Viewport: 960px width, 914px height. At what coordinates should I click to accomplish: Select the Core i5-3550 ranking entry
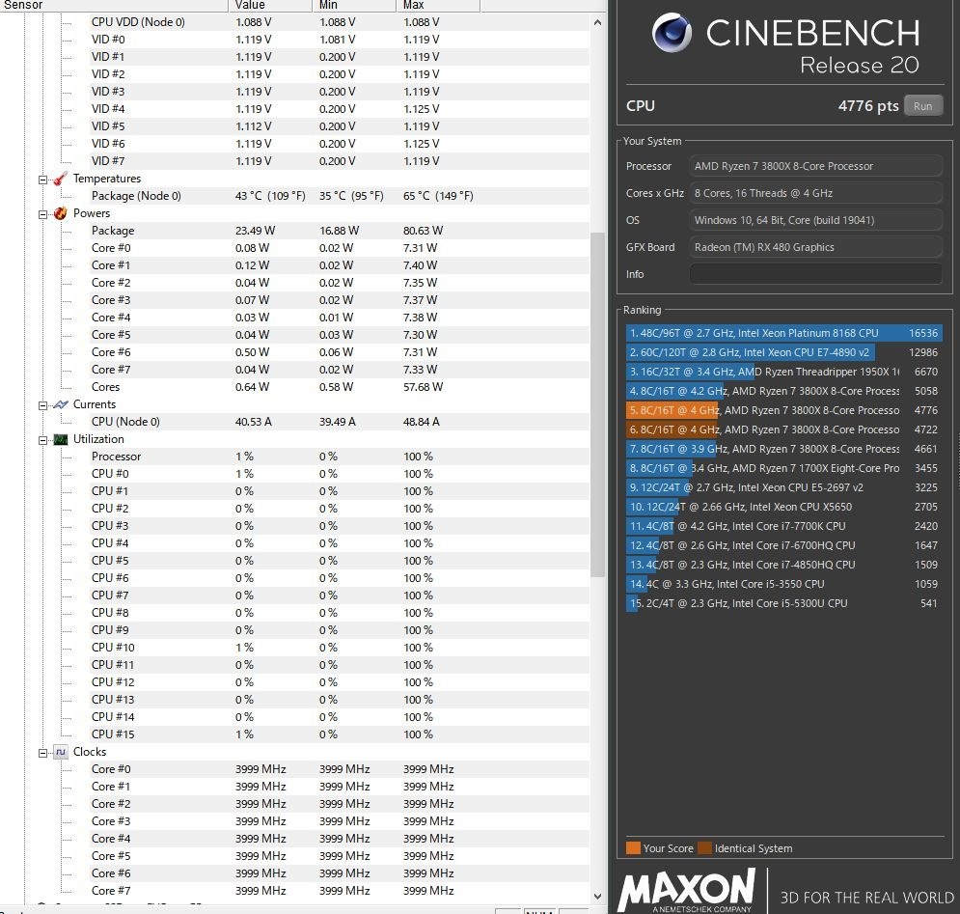(783, 585)
